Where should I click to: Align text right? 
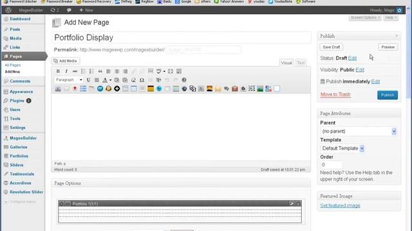126,71
